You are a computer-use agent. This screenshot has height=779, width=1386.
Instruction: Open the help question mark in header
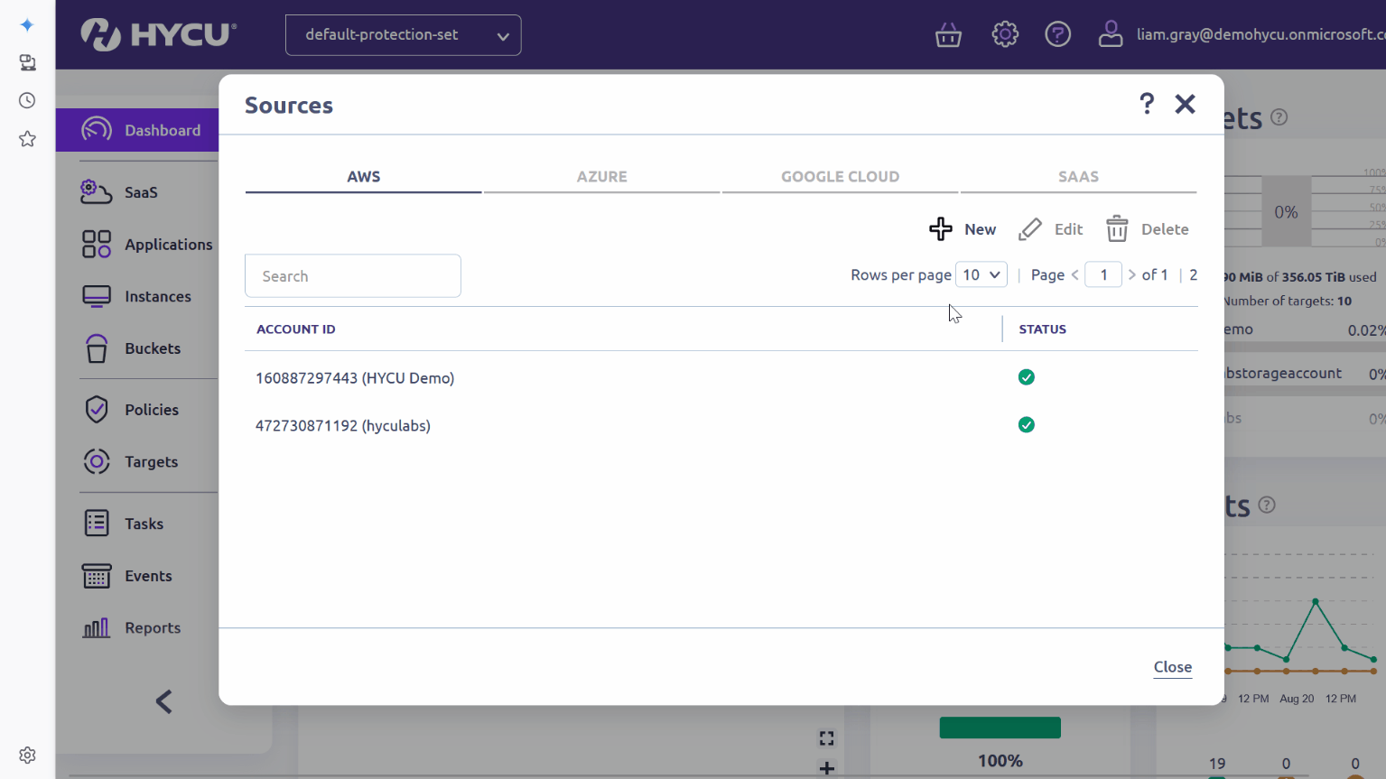tap(1057, 34)
